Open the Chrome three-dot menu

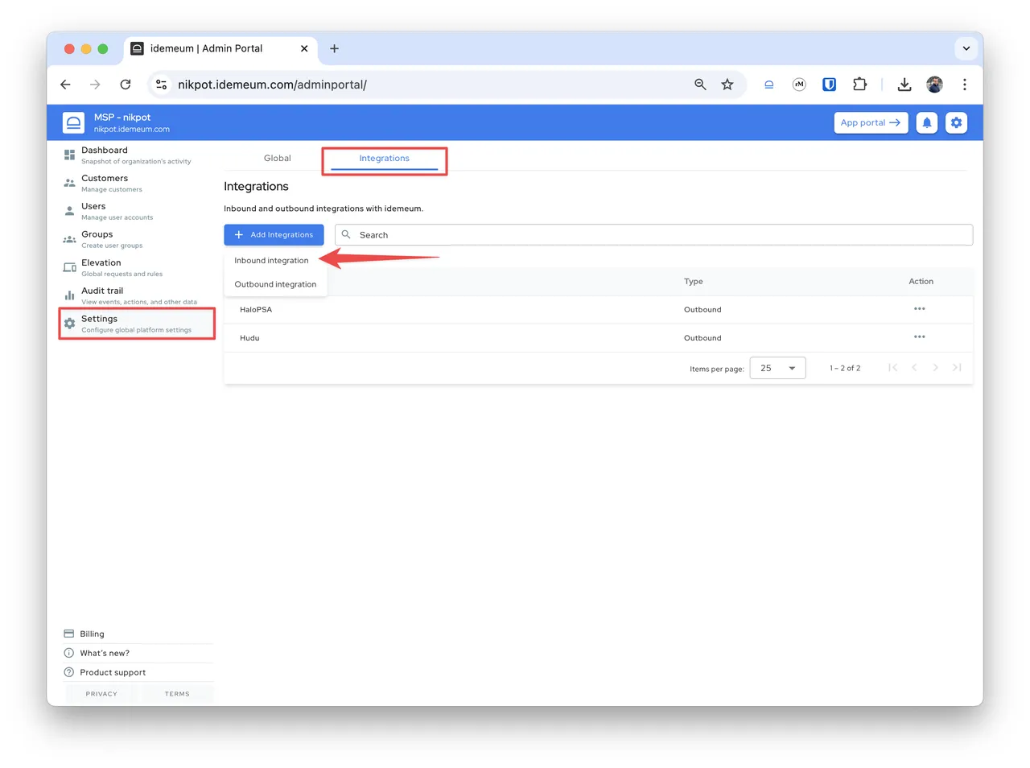click(x=964, y=85)
